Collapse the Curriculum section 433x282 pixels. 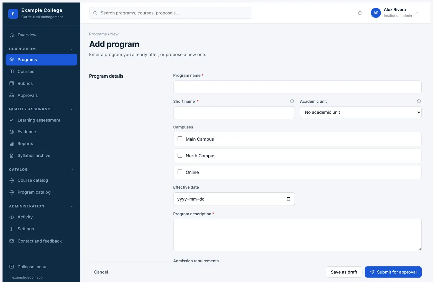click(72, 49)
